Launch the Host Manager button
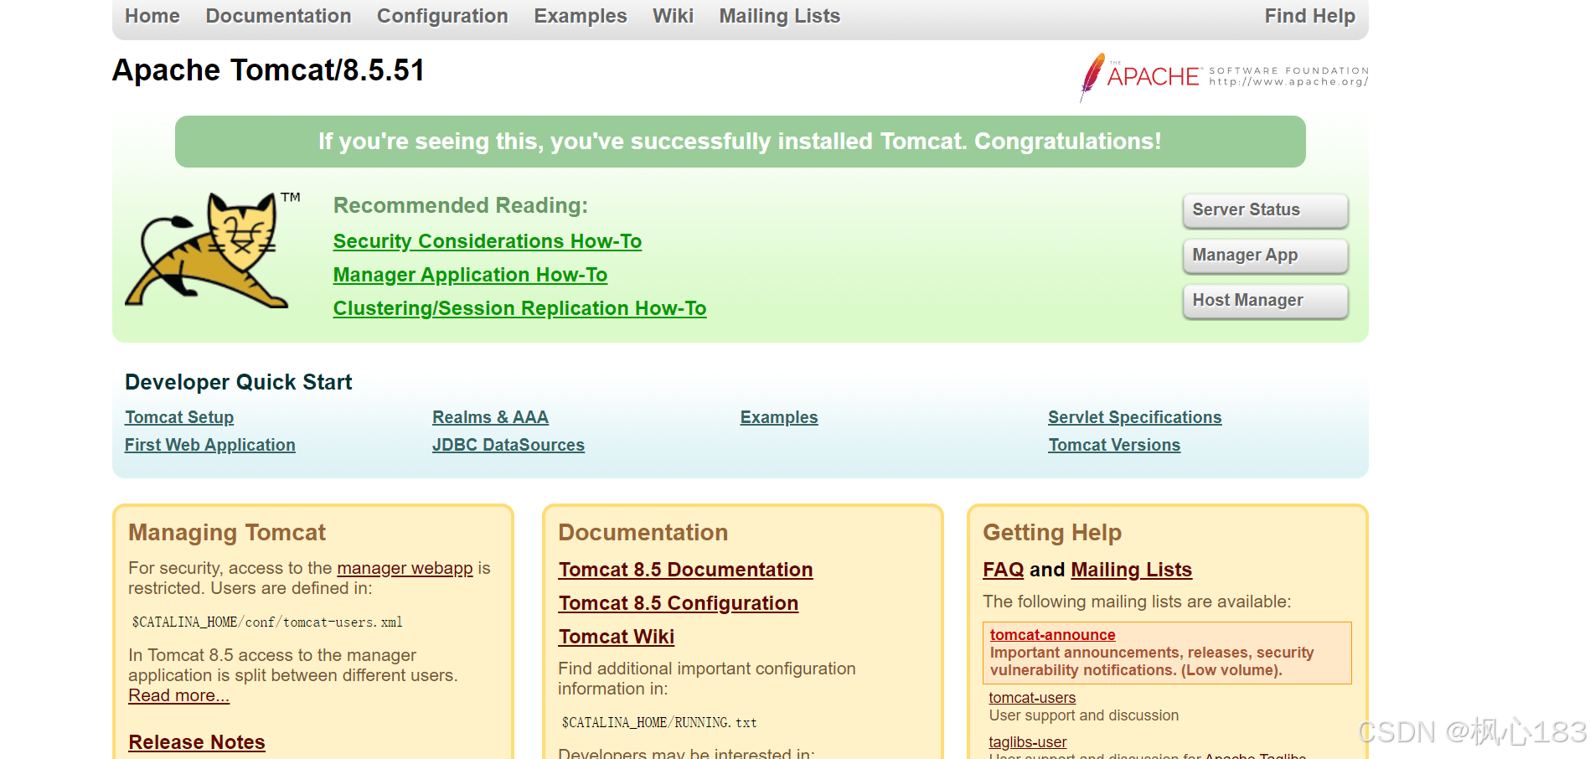 click(1265, 301)
